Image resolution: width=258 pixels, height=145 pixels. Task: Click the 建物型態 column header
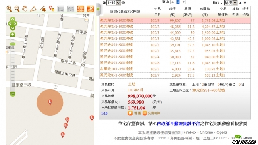pos(235,12)
